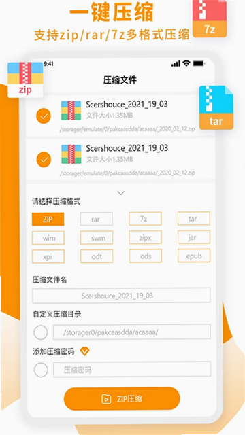
Task: Pick the epub format option
Action: pos(194,256)
